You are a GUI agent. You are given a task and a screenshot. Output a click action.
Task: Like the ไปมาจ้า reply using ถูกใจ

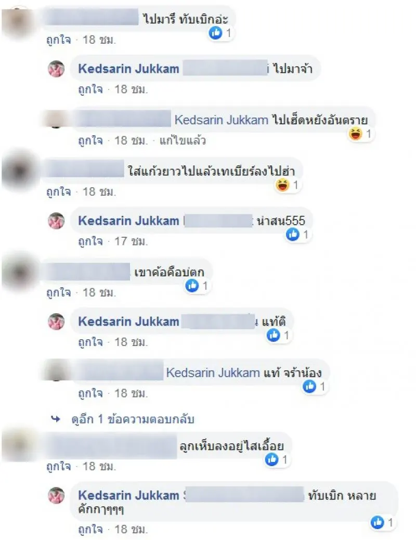tap(90, 89)
